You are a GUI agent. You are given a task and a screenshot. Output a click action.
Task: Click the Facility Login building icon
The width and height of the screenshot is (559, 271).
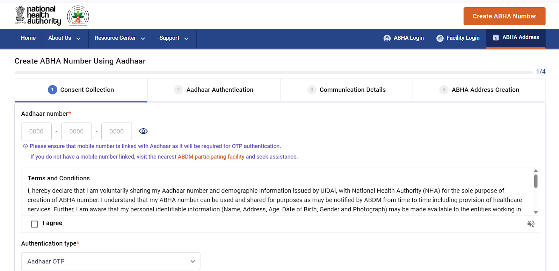pos(440,38)
